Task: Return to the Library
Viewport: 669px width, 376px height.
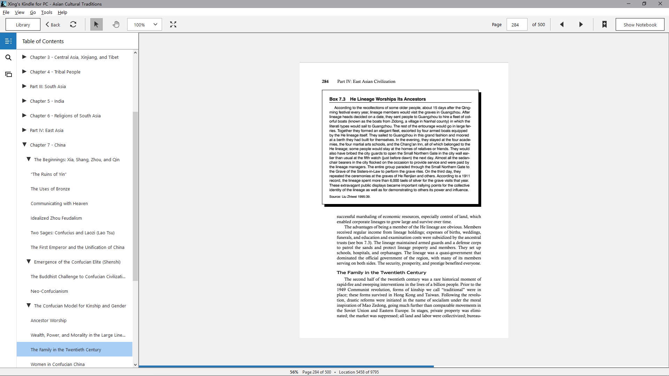Action: tap(23, 24)
